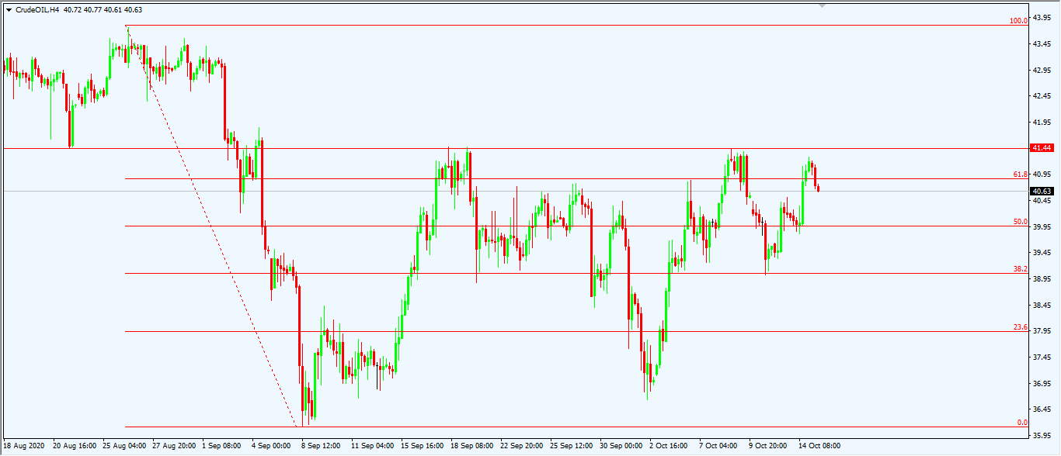Click the 11 Sep 04:00 time label
This screenshot has height=456, width=1061.
click(x=373, y=447)
